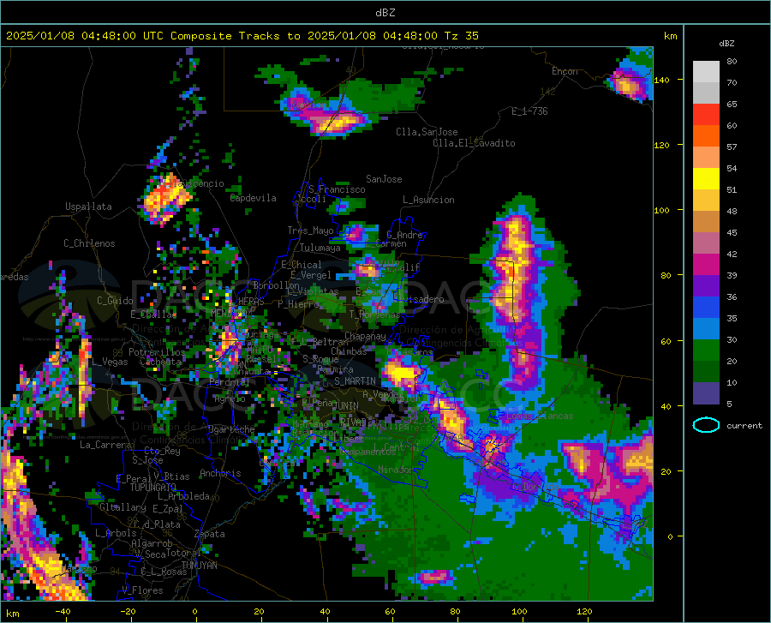Pick the dark purple 5-10 dBZ swatch
This screenshot has width=771, height=623.
point(706,392)
